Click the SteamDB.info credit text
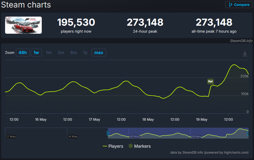Viewport: 254px width, 160px height. click(x=241, y=41)
